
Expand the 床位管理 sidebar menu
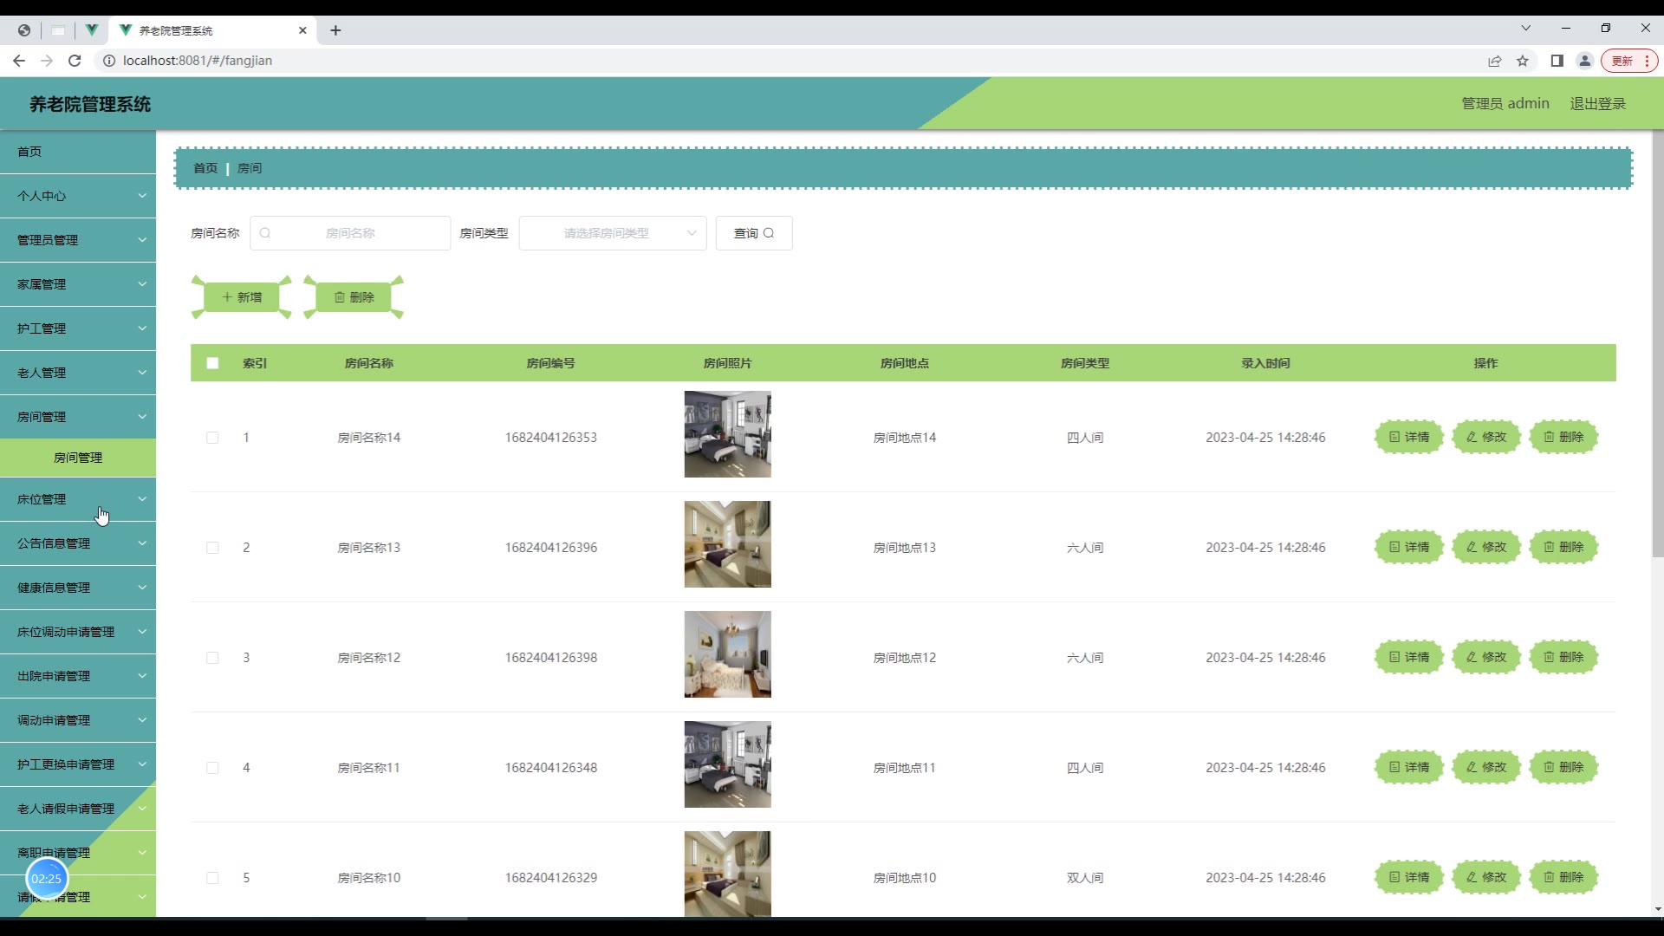[78, 499]
